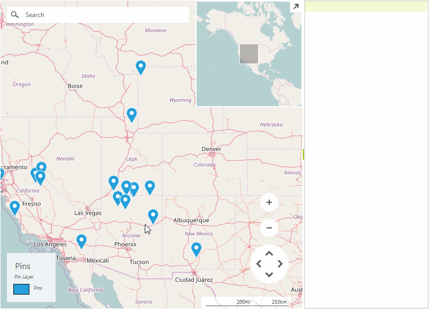Pan the map east with the right chevron
The image size is (429, 309).
pyautogui.click(x=281, y=264)
